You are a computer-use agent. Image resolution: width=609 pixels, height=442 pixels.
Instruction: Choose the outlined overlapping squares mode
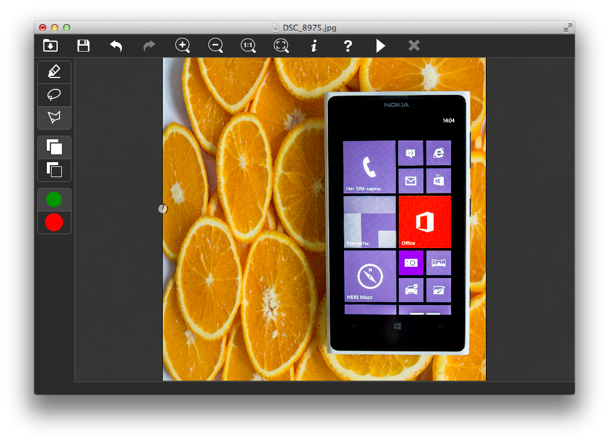tap(55, 170)
